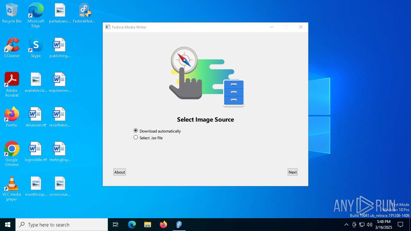Click the Fedora Media Writer title bar icon
This screenshot has width=411, height=231.
click(x=108, y=27)
